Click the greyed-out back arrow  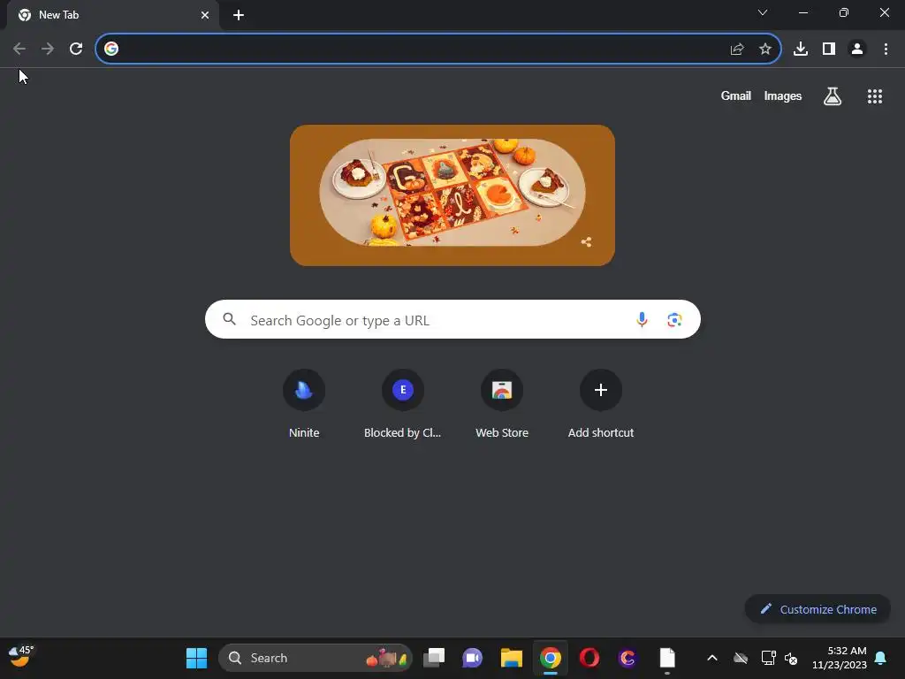[19, 50]
